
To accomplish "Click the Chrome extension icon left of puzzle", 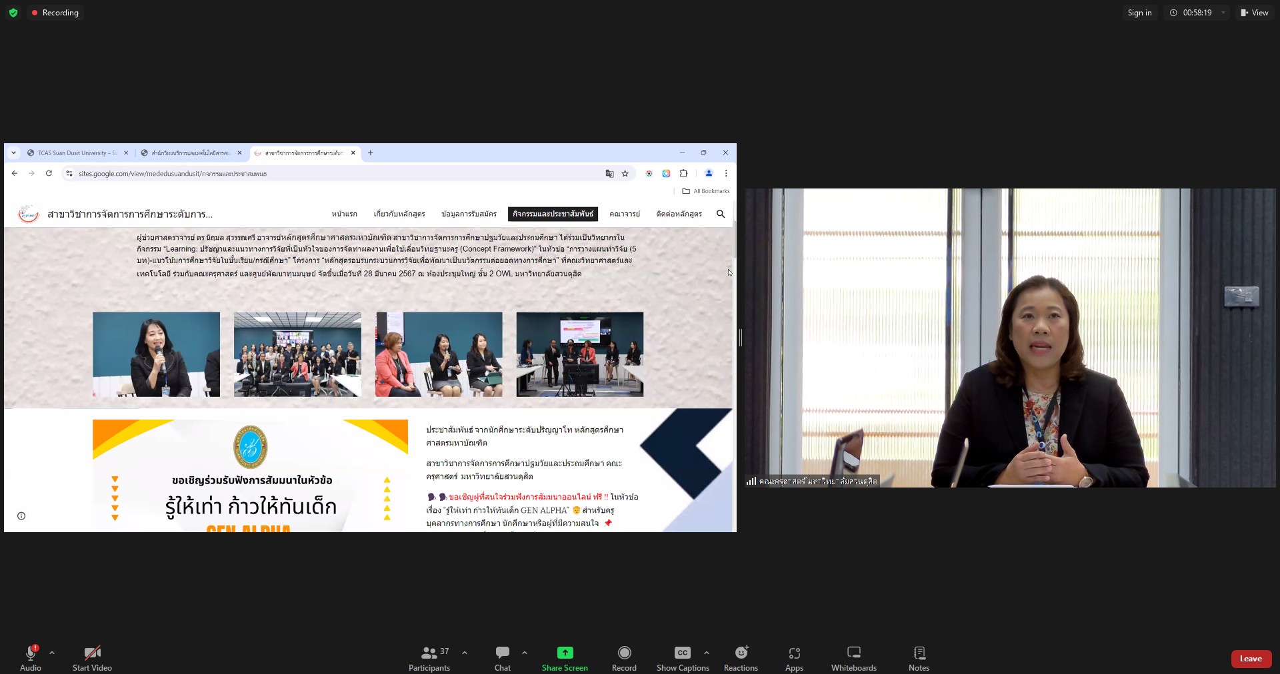I will pos(666,173).
